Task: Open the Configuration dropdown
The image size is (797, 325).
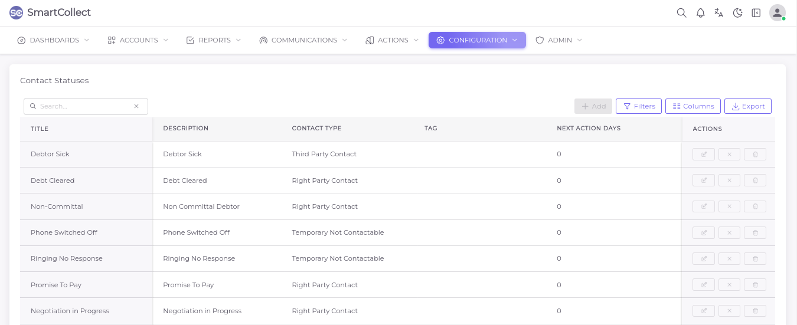Action: coord(477,40)
